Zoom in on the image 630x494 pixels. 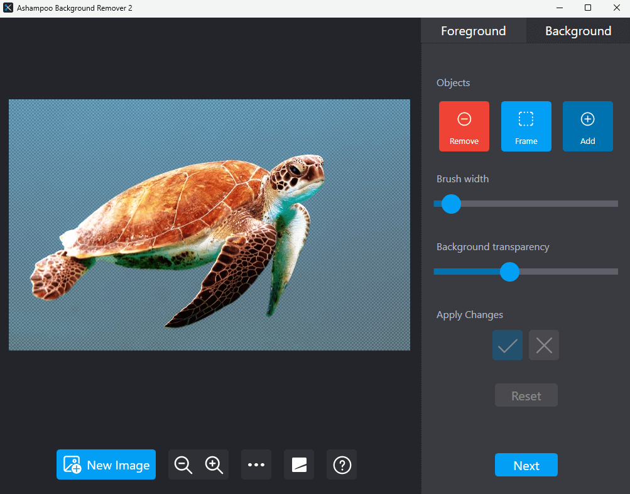[214, 465]
